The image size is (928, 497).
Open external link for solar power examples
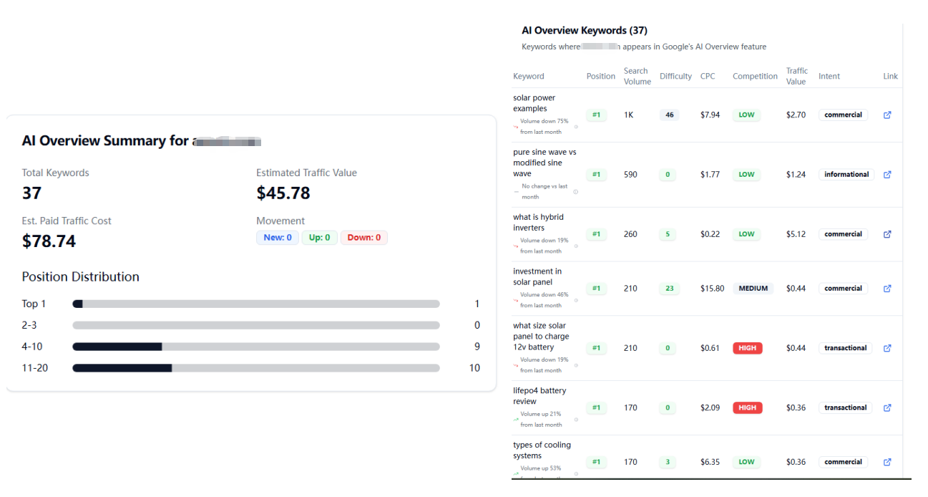point(887,115)
